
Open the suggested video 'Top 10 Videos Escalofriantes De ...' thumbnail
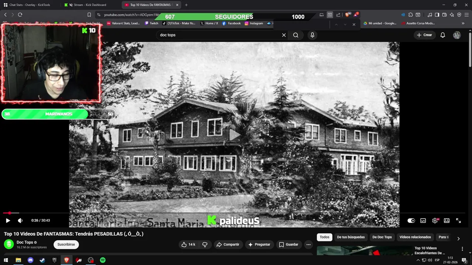(x=364, y=251)
